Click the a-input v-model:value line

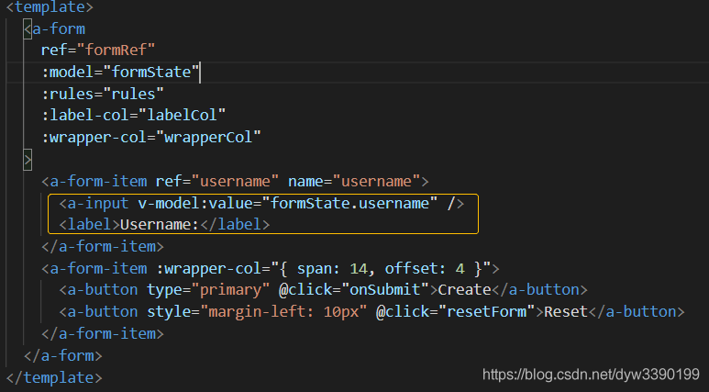(x=261, y=203)
